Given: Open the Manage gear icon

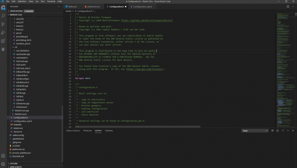Looking at the screenshot, I should [3, 164].
